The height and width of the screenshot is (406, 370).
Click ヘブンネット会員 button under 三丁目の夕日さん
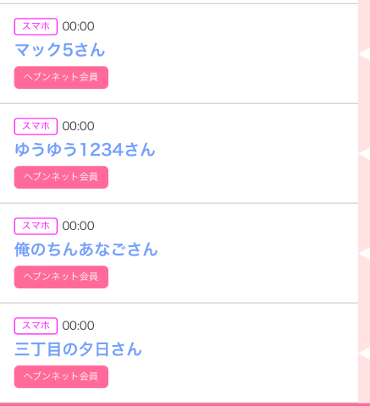click(x=61, y=377)
